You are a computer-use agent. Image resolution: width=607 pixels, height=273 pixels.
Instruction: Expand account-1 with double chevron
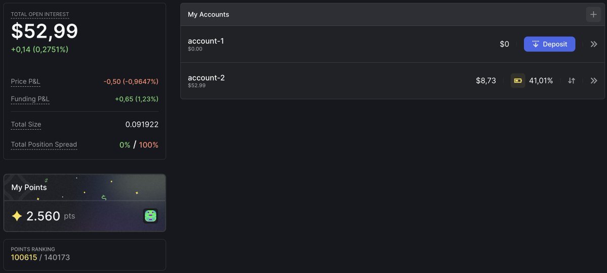(594, 44)
